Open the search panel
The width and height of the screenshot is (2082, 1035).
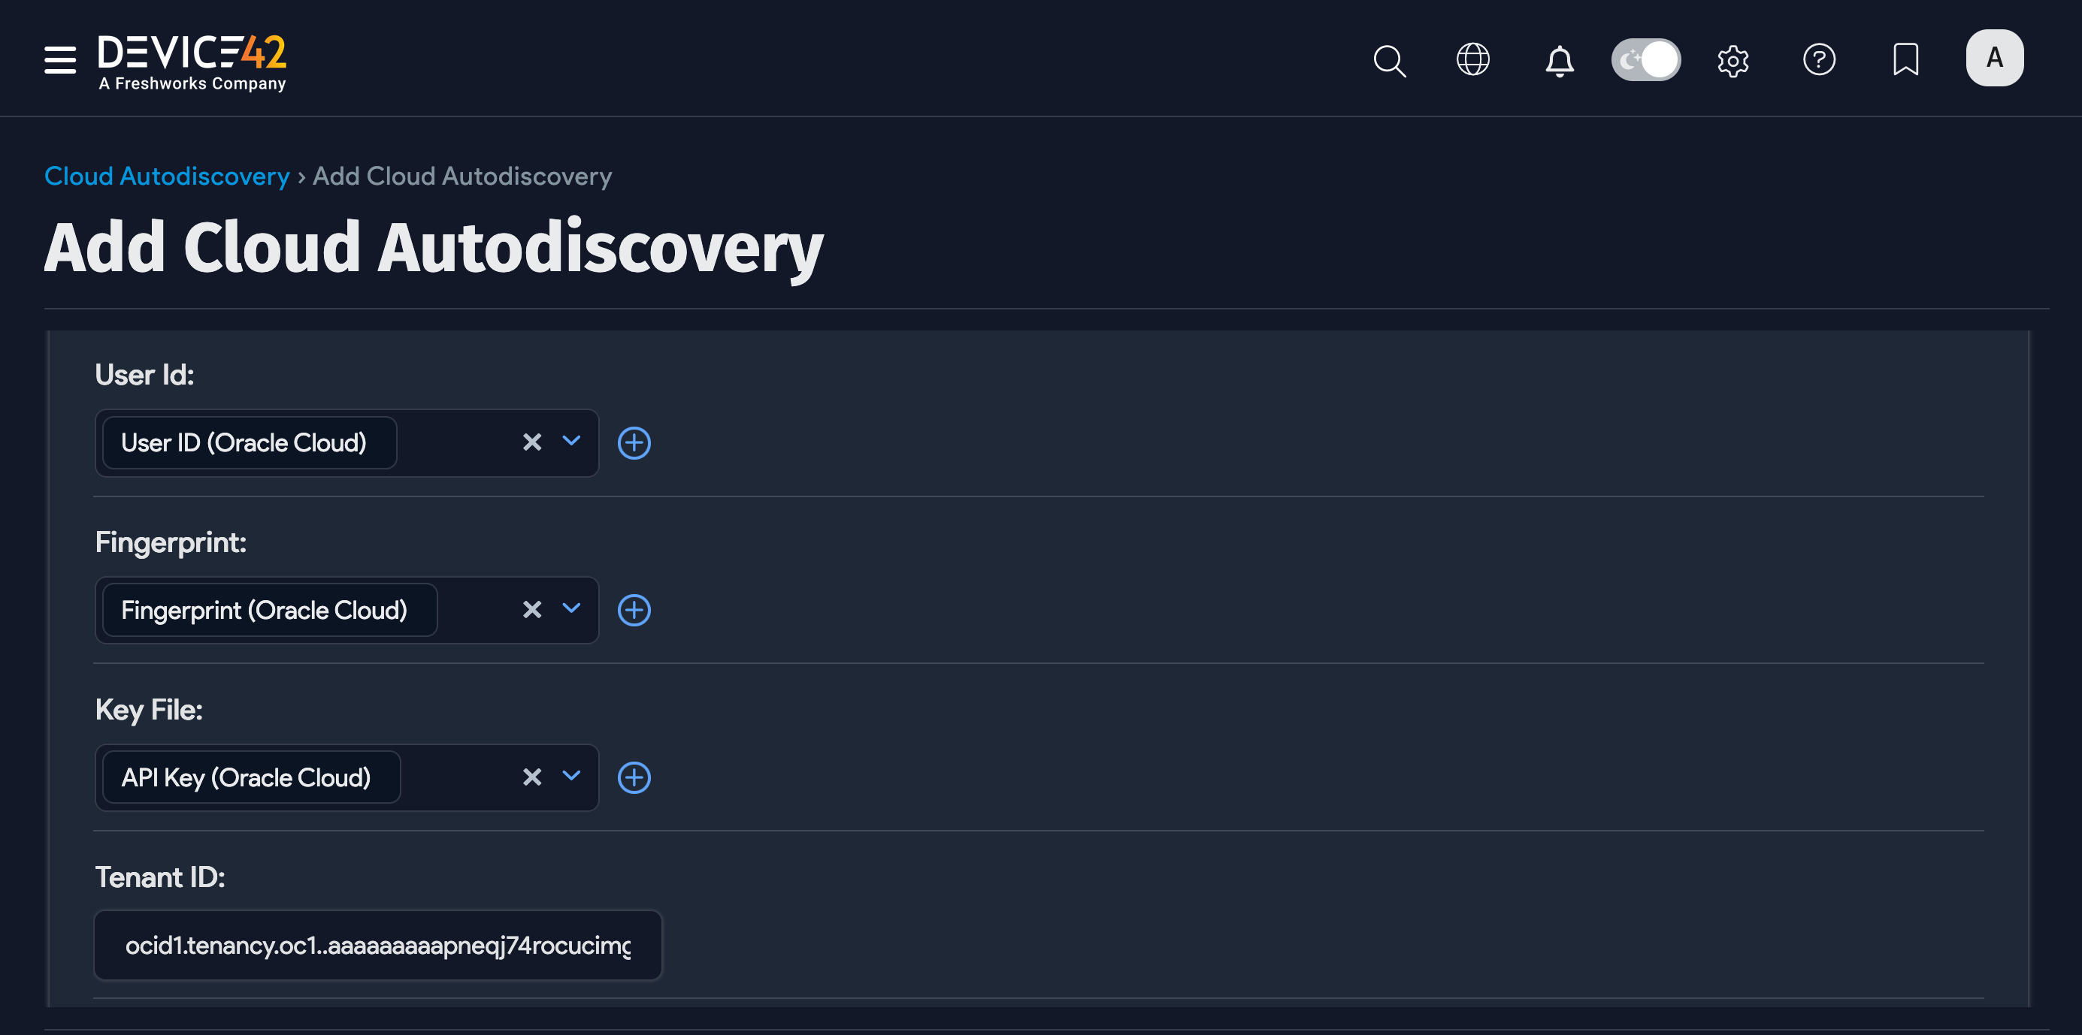click(1388, 59)
